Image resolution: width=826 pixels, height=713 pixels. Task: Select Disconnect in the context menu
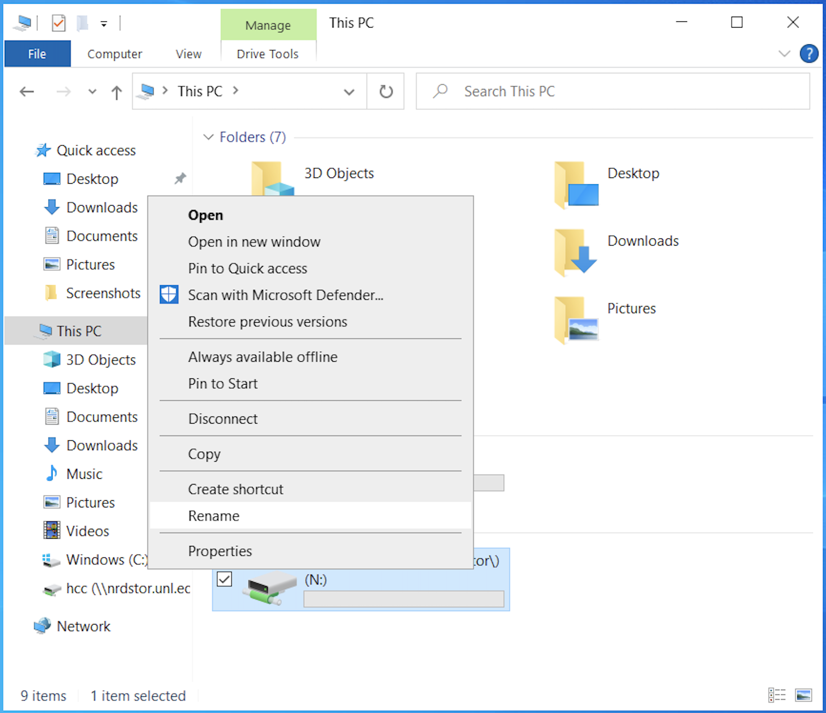click(x=222, y=418)
